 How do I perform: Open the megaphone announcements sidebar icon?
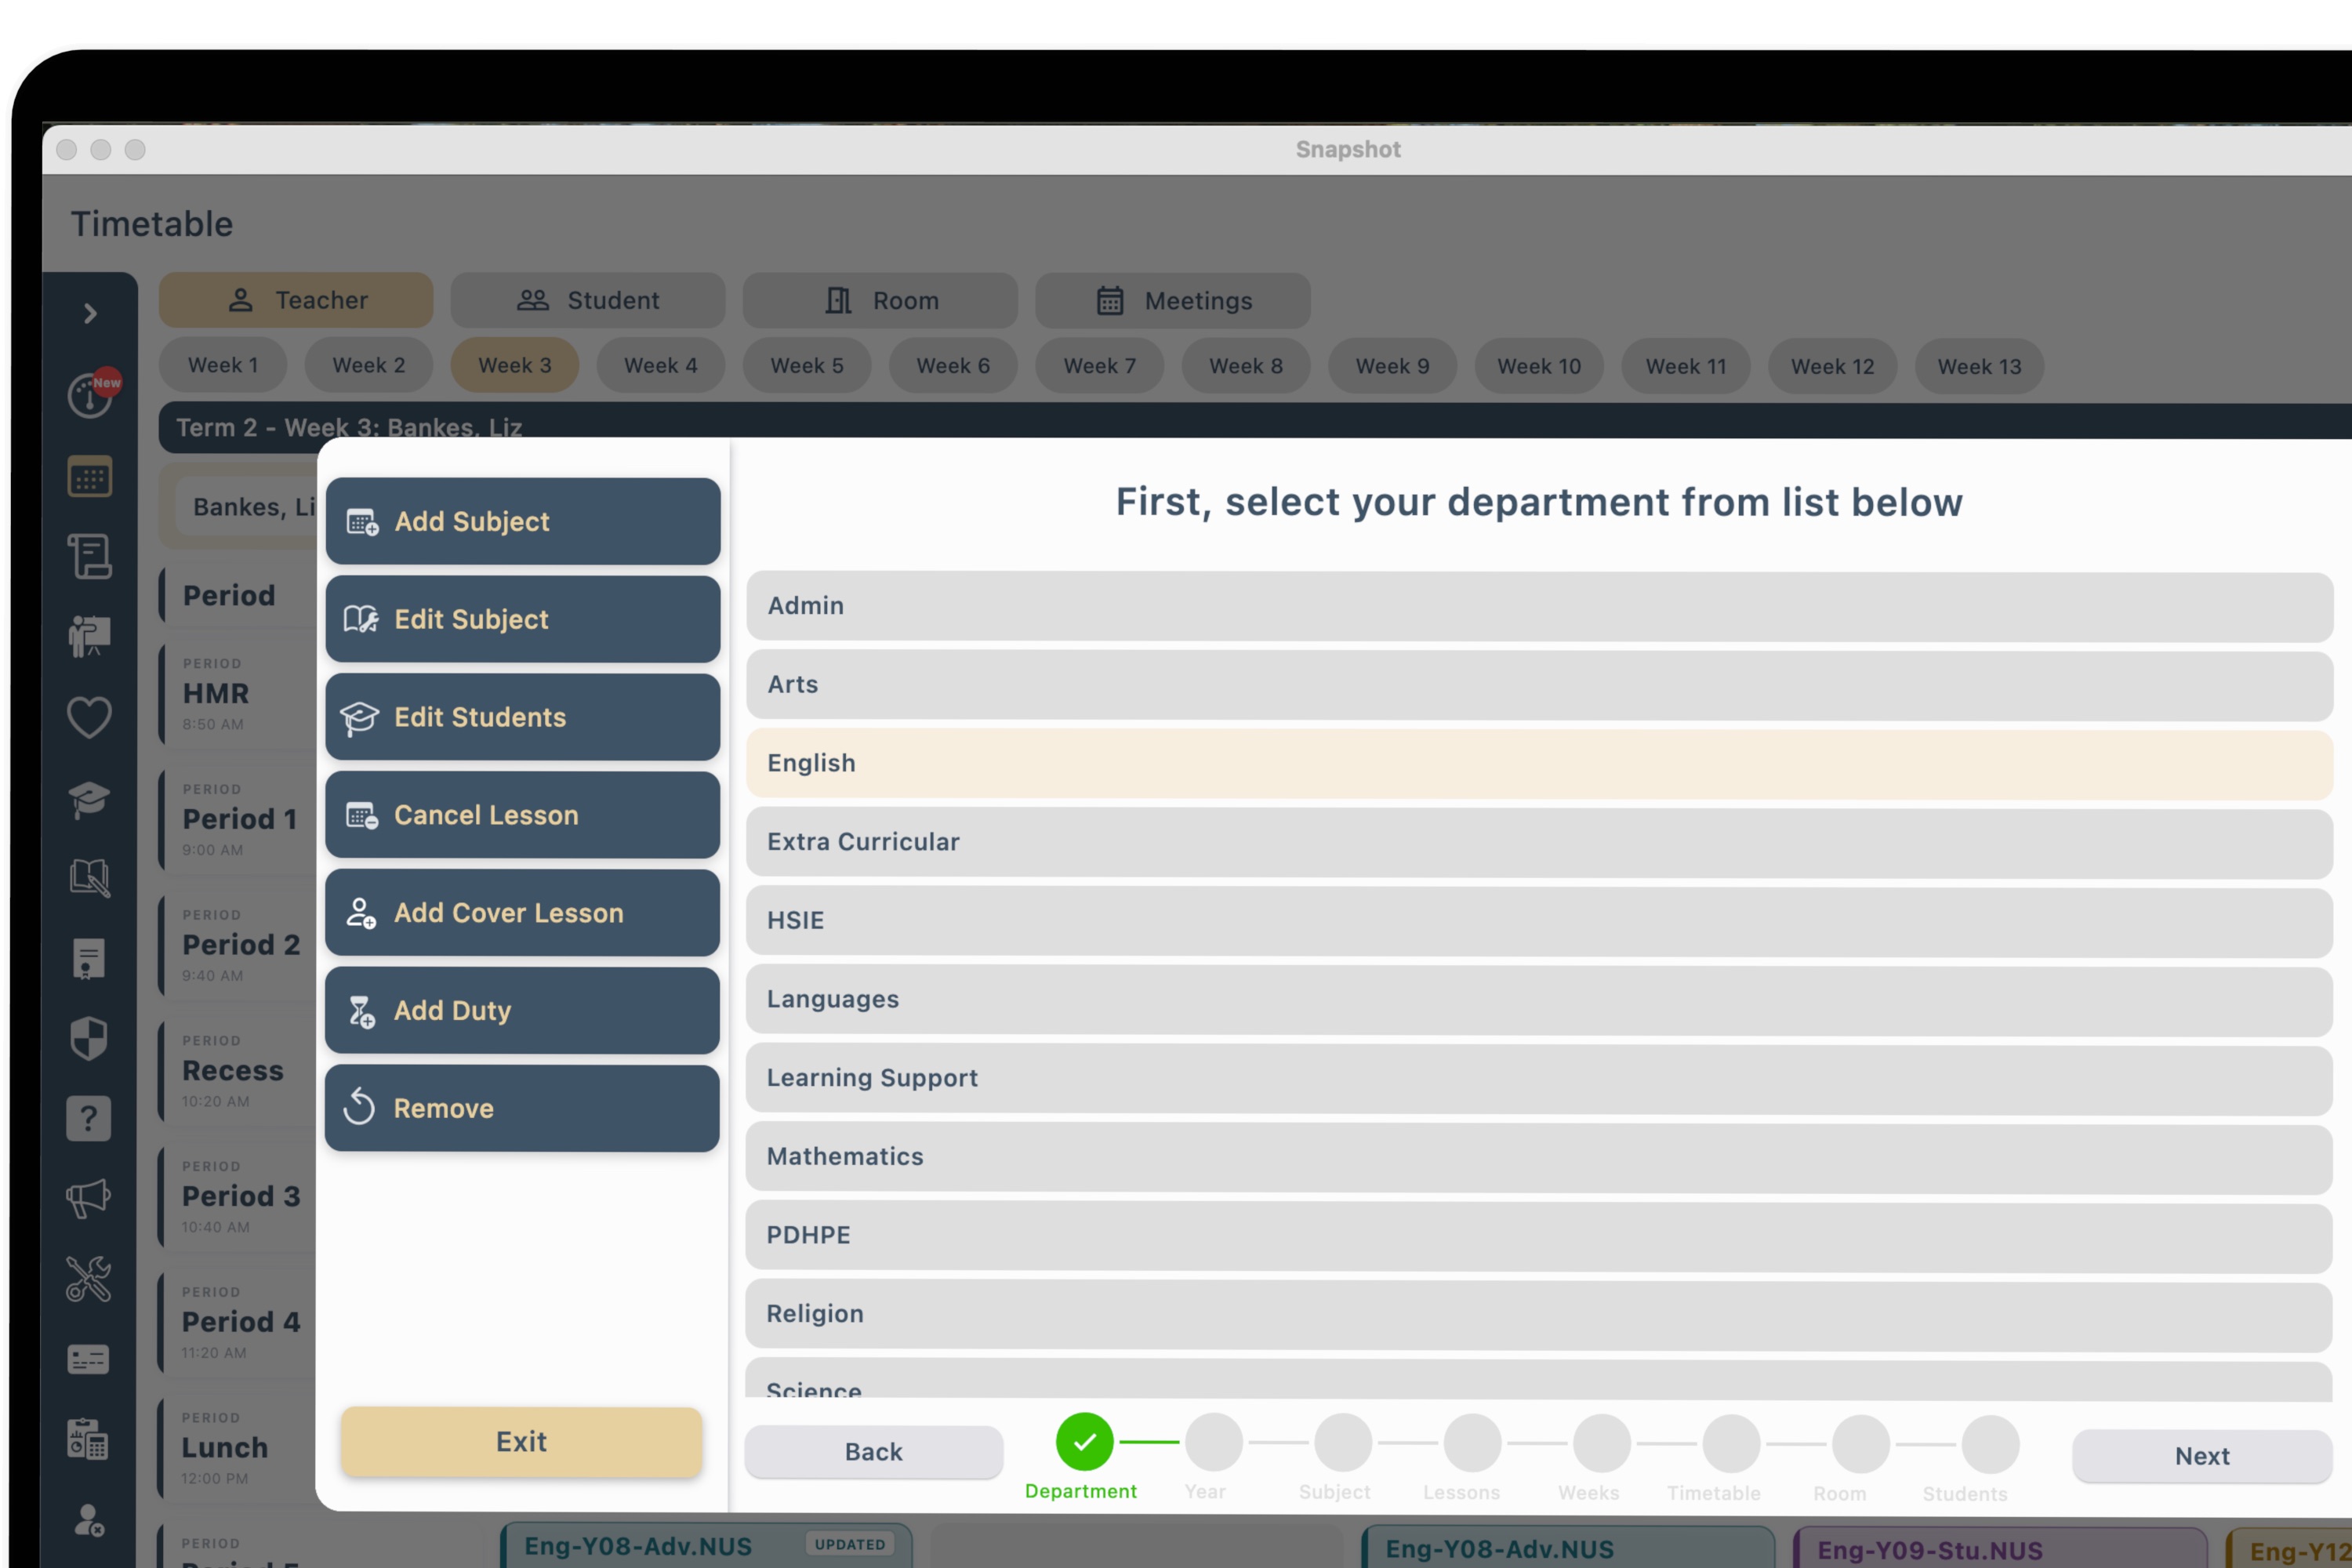tap(89, 1198)
